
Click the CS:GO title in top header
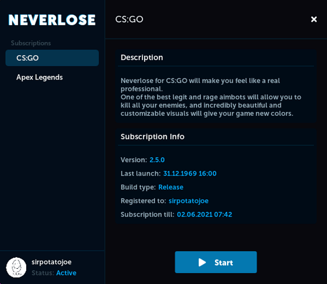(129, 19)
